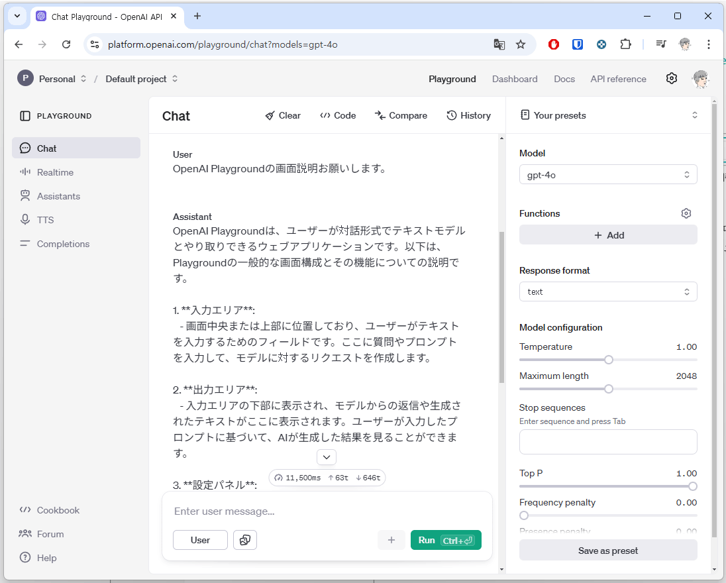Open the blue circular extension icon

coord(601,44)
